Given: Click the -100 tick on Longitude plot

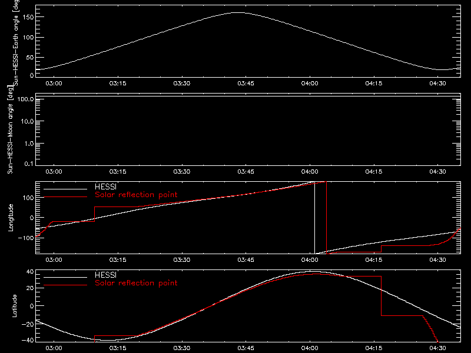Looking at the screenshot, I should point(26,238).
